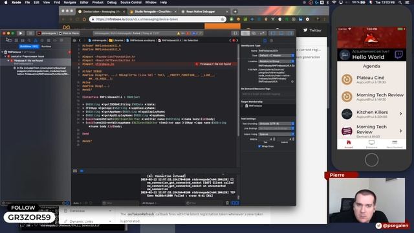
Task: Open the test navigator tab
Action: click(42, 40)
